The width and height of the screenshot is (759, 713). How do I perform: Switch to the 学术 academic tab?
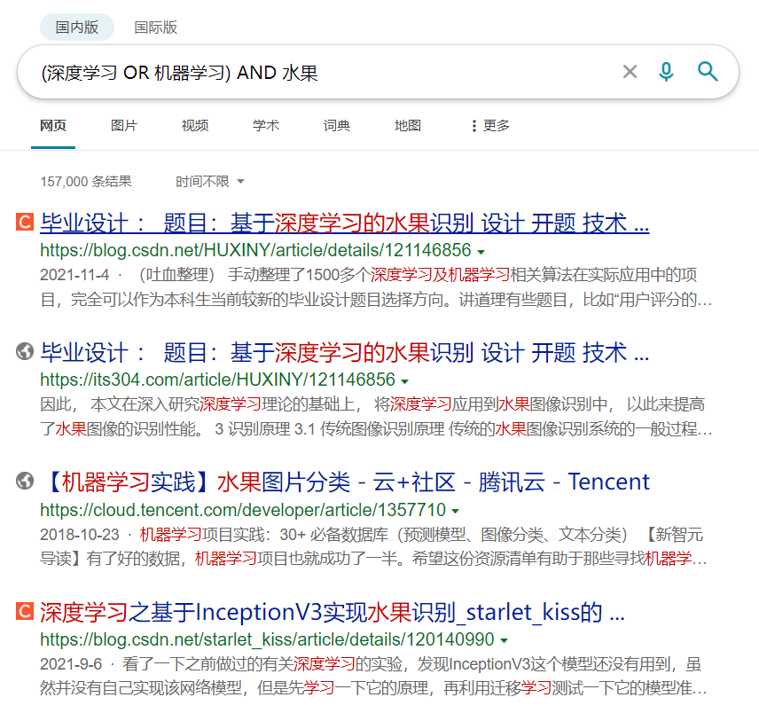coord(266,126)
